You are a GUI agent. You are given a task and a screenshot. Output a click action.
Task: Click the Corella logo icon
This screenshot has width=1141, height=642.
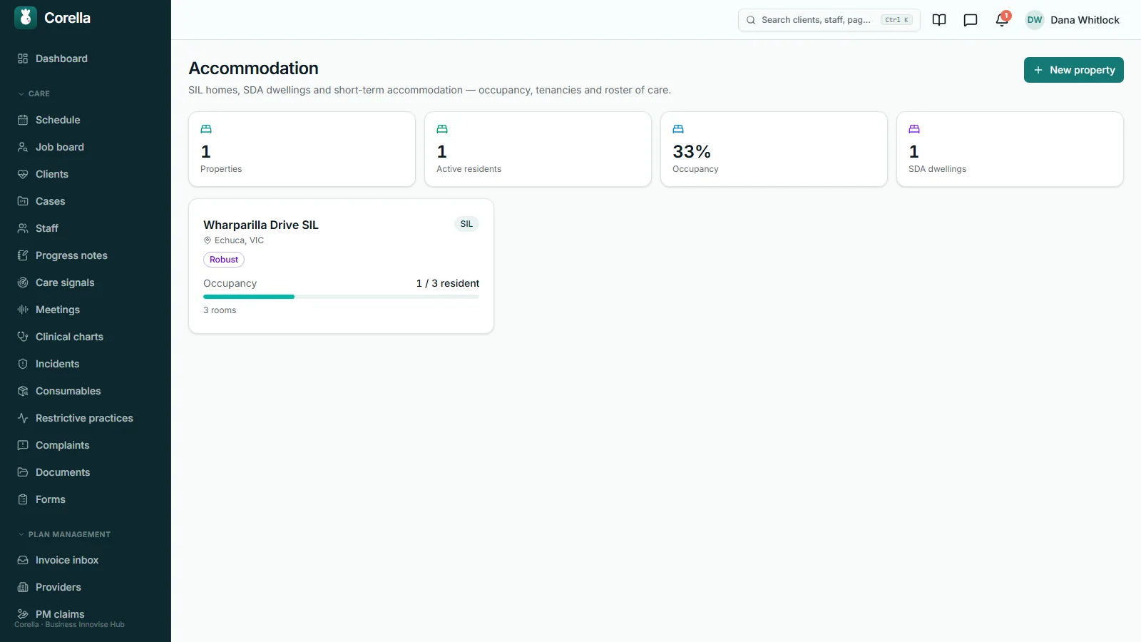click(x=26, y=18)
